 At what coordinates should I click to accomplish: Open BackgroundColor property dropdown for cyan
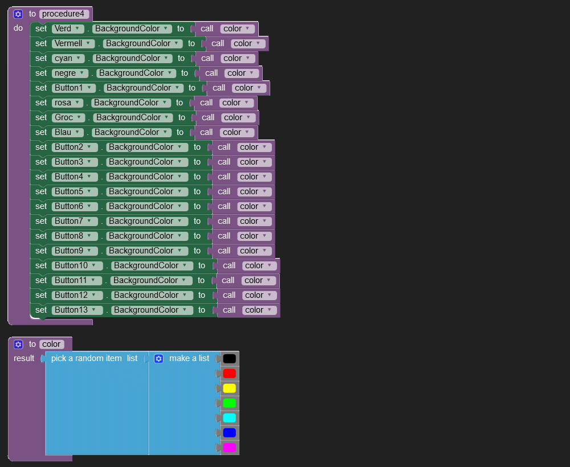166,58
